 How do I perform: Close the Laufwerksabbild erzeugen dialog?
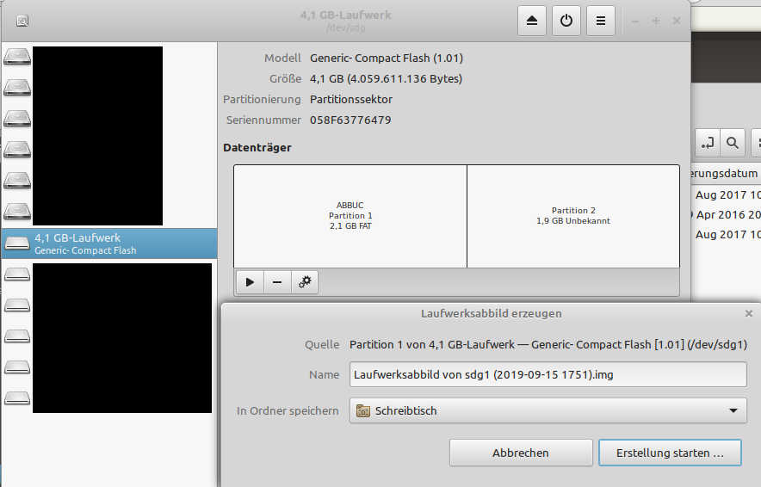pos(749,313)
